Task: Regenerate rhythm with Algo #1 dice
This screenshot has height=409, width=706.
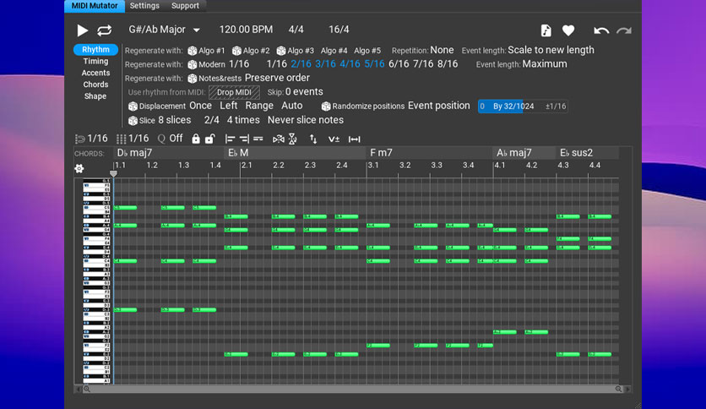Action: pos(193,51)
